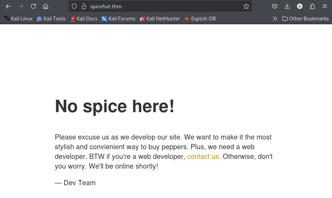Open the Kali Tools bookmark
Viewport: 332px width, 198px height.
click(x=51, y=19)
